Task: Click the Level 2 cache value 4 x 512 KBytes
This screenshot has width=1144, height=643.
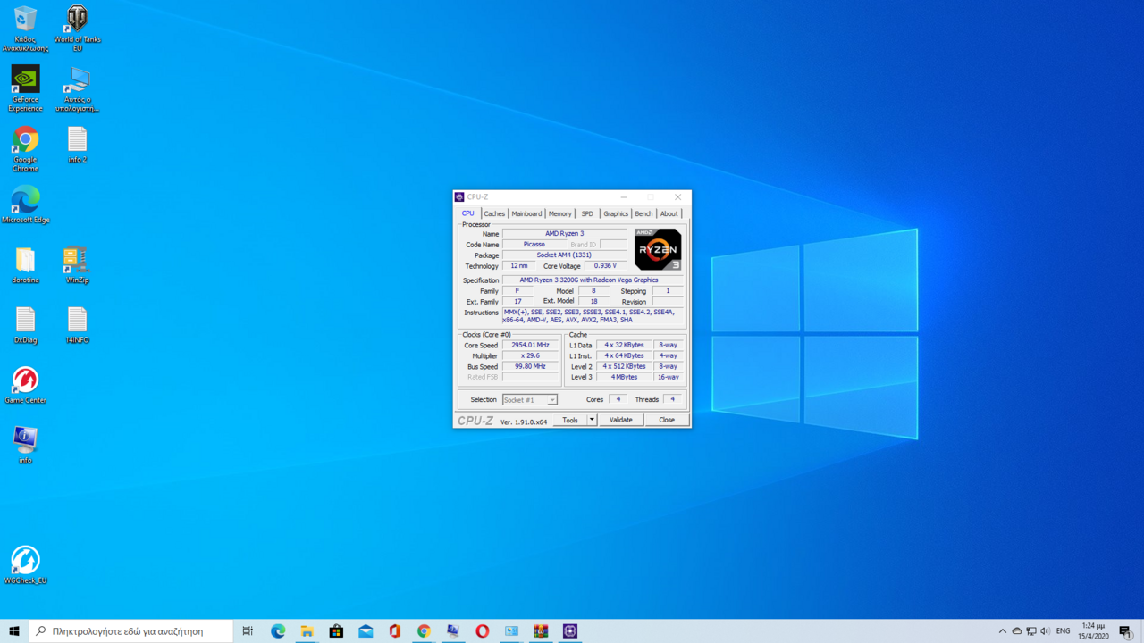Action: pos(625,366)
